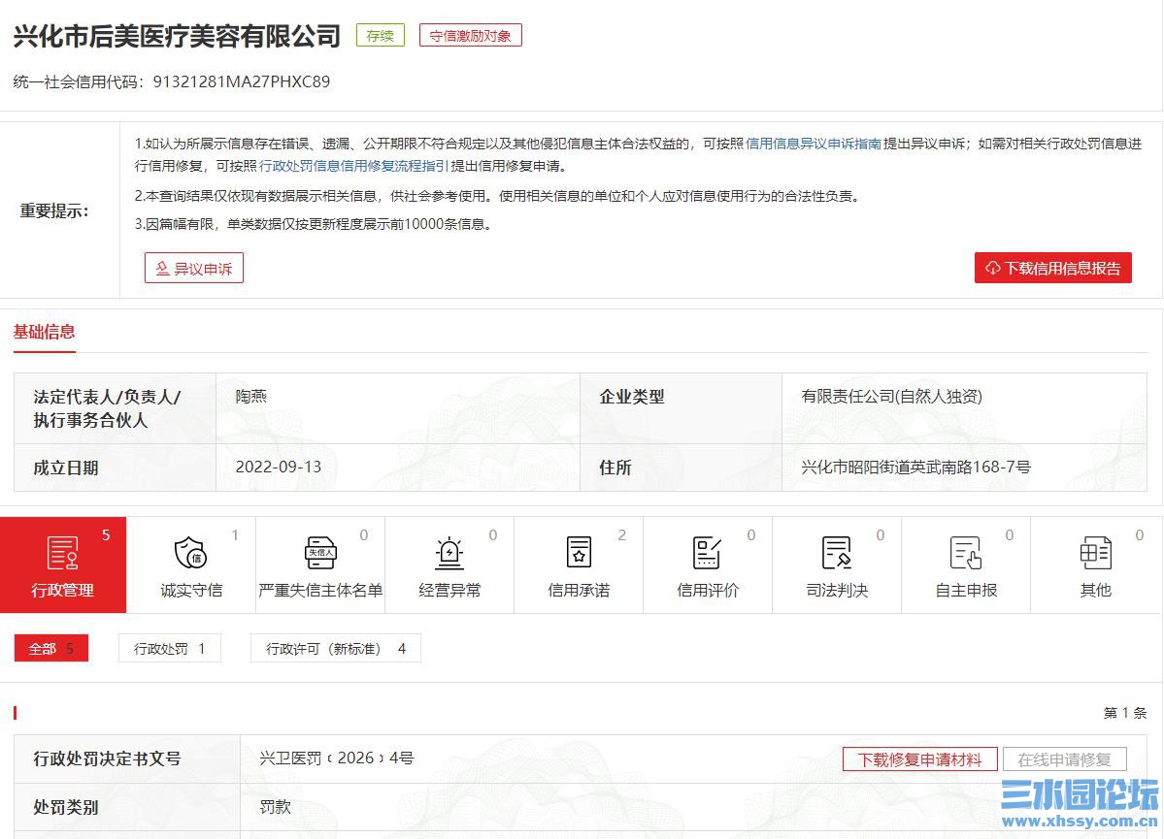This screenshot has height=839, width=1164.
Task: Click the 经营异常 alarm light icon
Action: (x=449, y=553)
